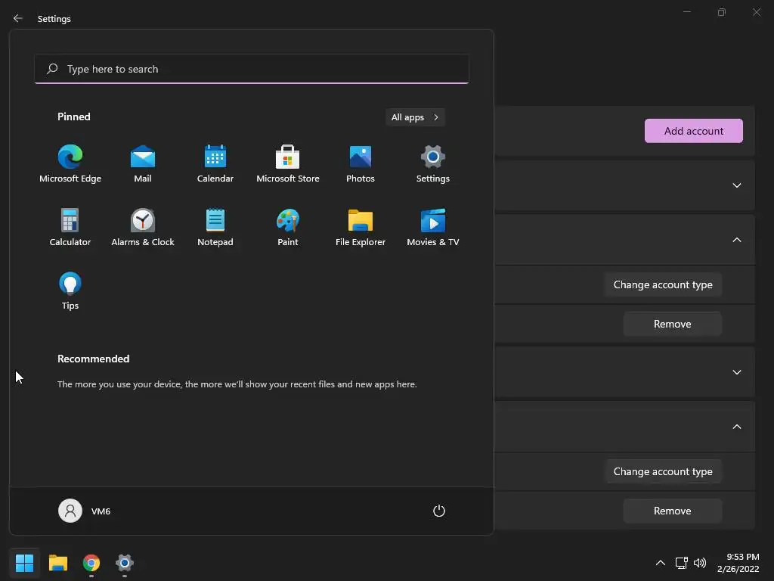Click the All apps button

tap(415, 117)
